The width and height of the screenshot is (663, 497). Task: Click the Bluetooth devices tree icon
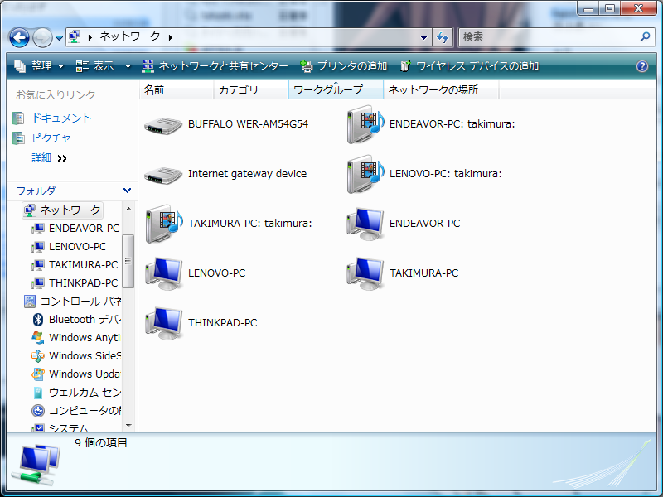(x=38, y=320)
